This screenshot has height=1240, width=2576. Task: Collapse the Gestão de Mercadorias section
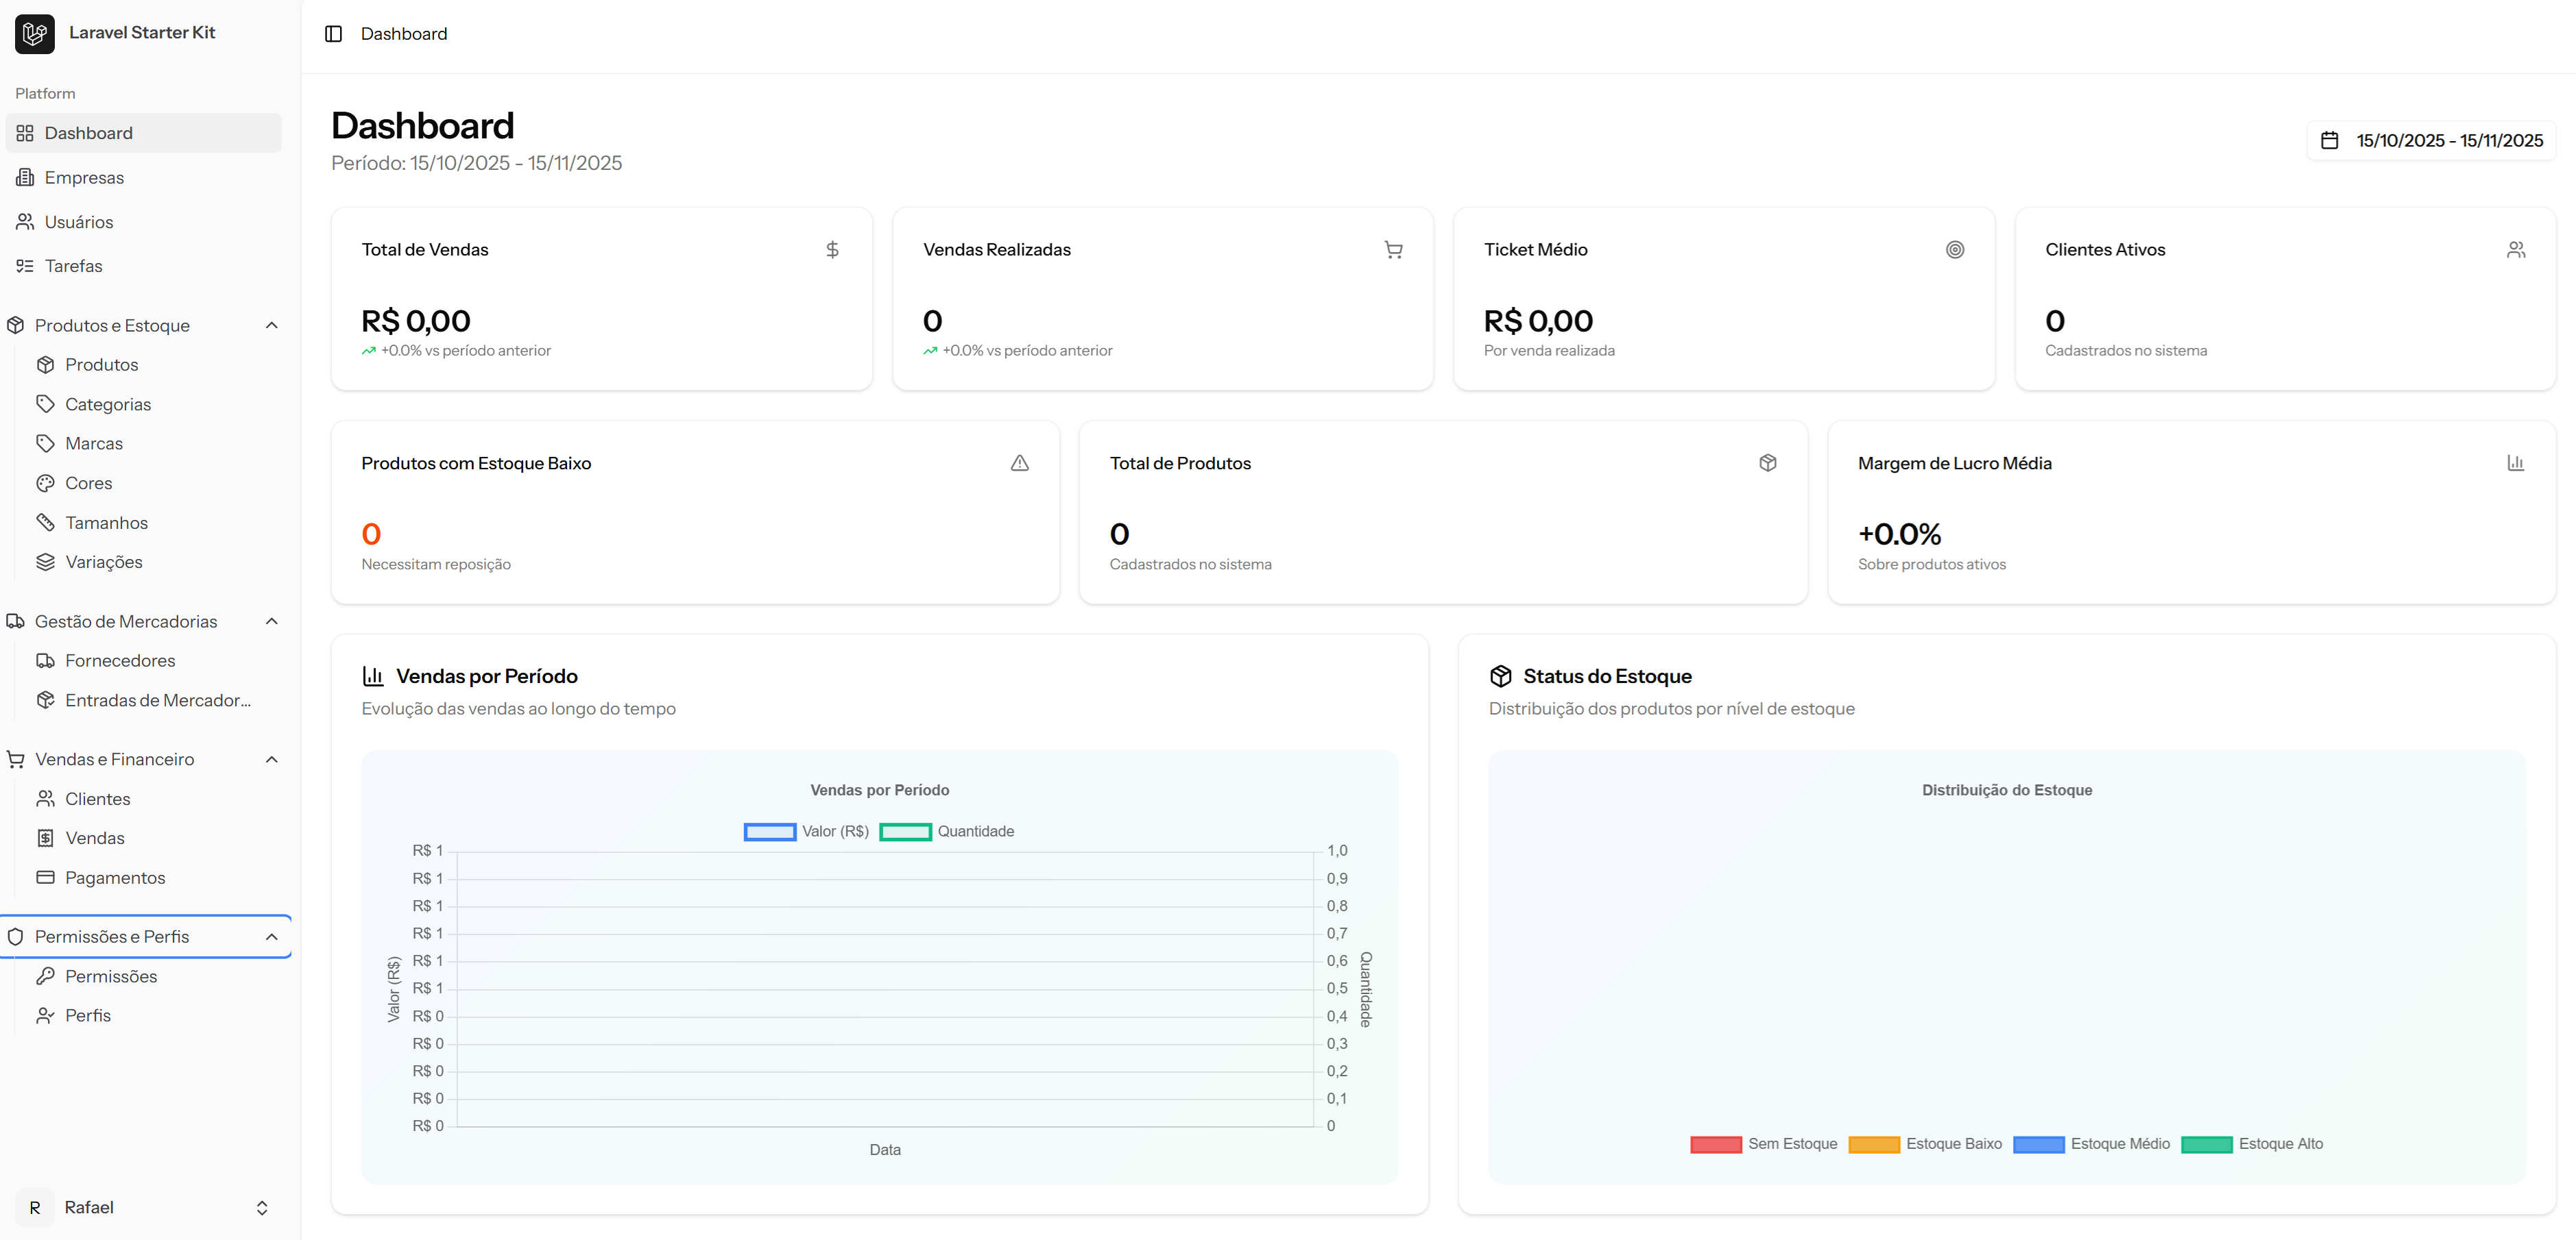pyautogui.click(x=271, y=621)
